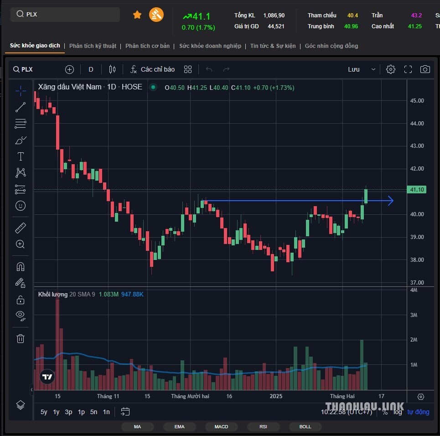
Task: Select the 3p time range
Action: [68, 412]
